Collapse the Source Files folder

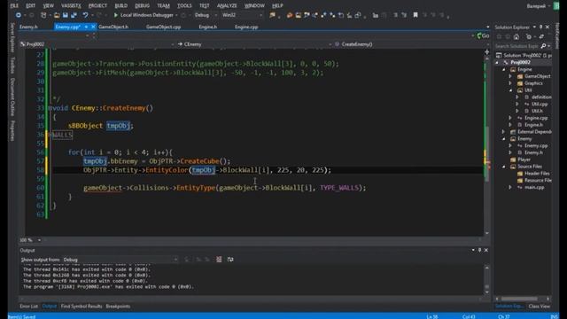(504, 167)
